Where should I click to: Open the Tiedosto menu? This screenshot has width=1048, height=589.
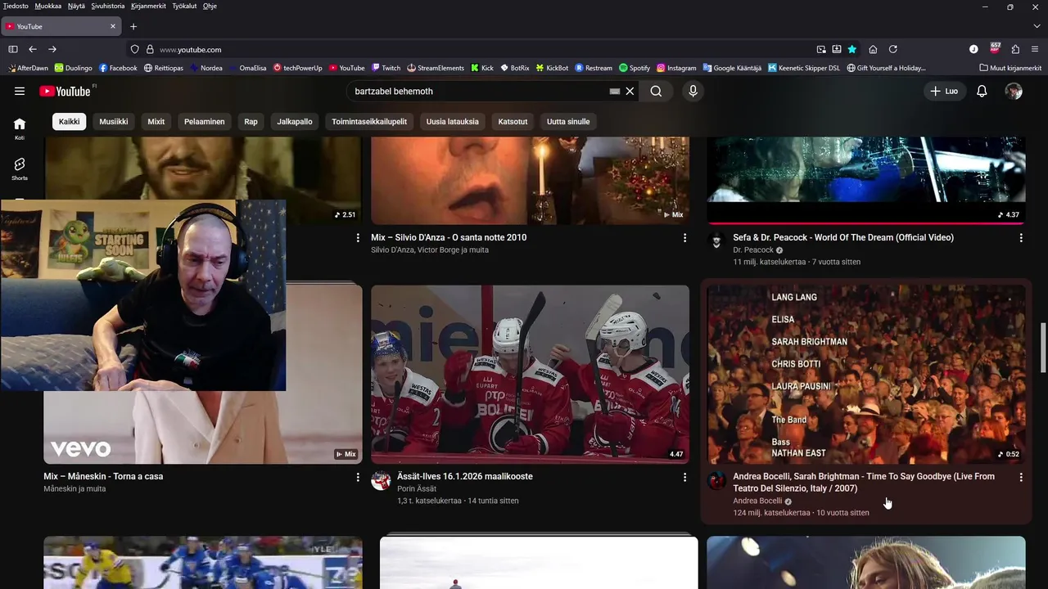tap(16, 6)
